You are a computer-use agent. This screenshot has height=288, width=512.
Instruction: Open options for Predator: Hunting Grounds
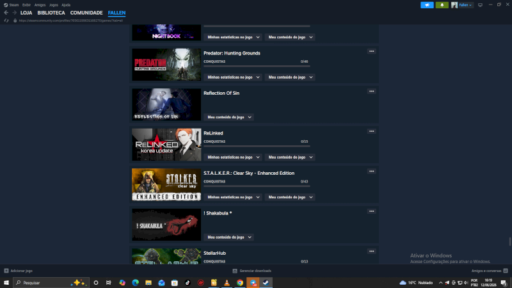pyautogui.click(x=372, y=51)
